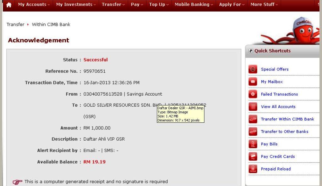Click the Daftar Dealer GSR file tooltip
The image size is (322, 186).
point(180,114)
